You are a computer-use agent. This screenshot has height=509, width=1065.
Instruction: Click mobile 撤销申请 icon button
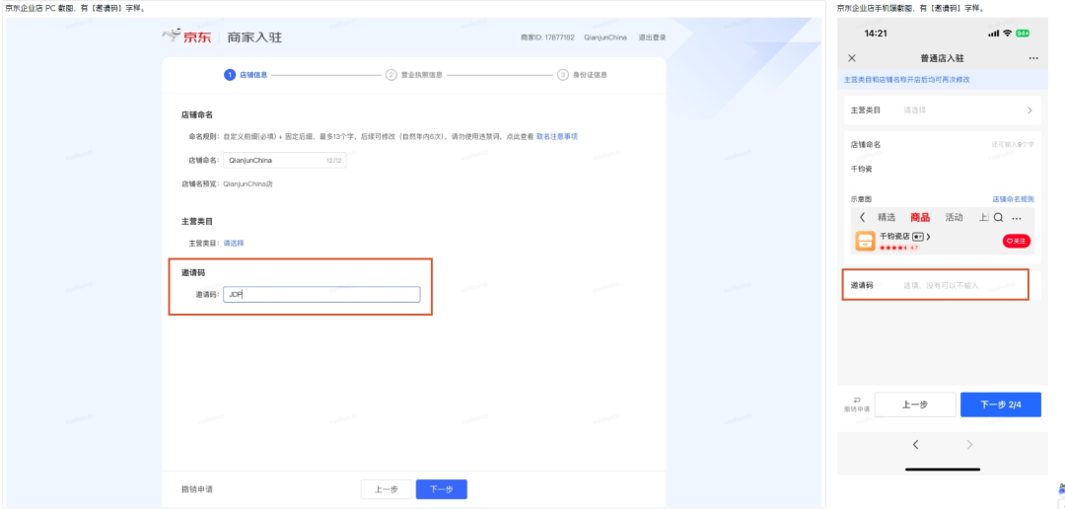[x=857, y=404]
